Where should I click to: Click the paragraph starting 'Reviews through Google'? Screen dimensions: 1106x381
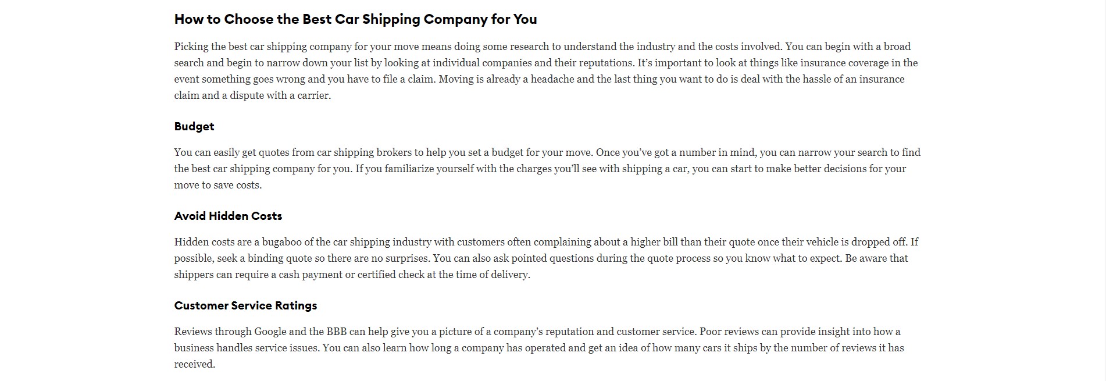pos(539,348)
